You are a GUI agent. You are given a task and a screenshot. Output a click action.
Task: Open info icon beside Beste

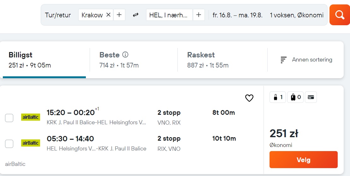coord(125,55)
